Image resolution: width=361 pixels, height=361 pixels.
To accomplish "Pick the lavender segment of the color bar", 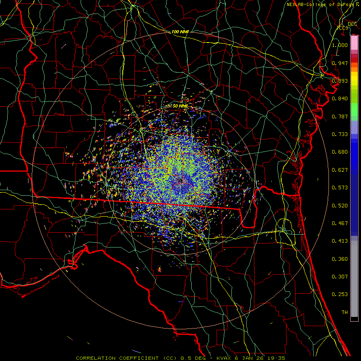I will tap(354, 127).
